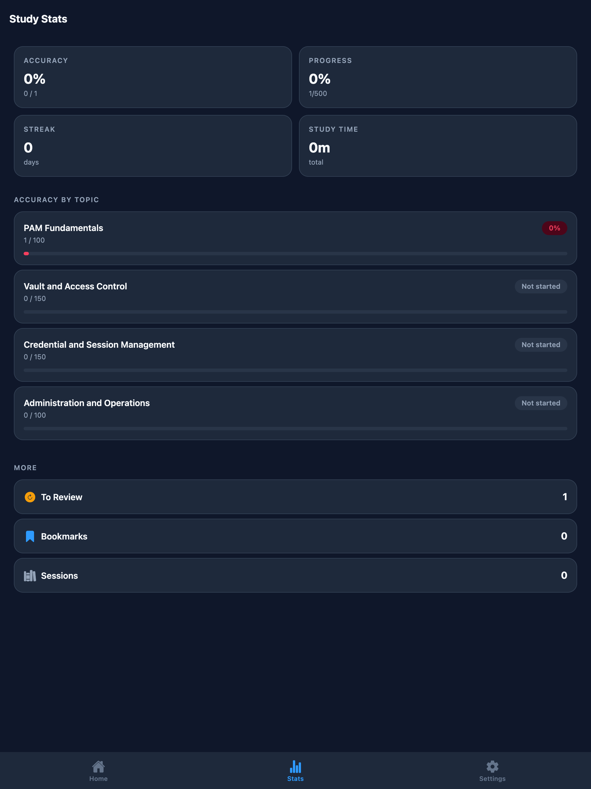Screen dimensions: 591x789
Task: Switch to the Home tab label
Action: pyautogui.click(x=98, y=779)
